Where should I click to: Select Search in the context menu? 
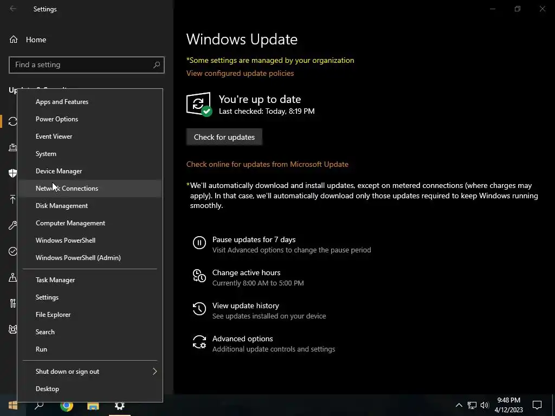pyautogui.click(x=90, y=332)
